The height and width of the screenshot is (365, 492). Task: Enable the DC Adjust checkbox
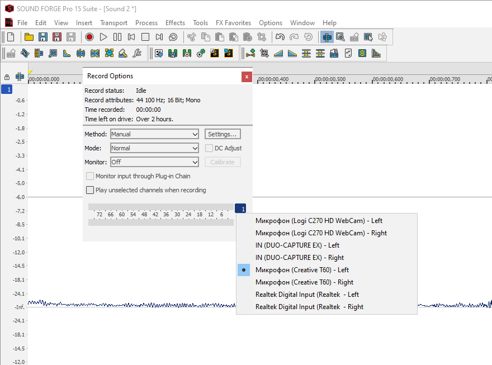pos(209,148)
